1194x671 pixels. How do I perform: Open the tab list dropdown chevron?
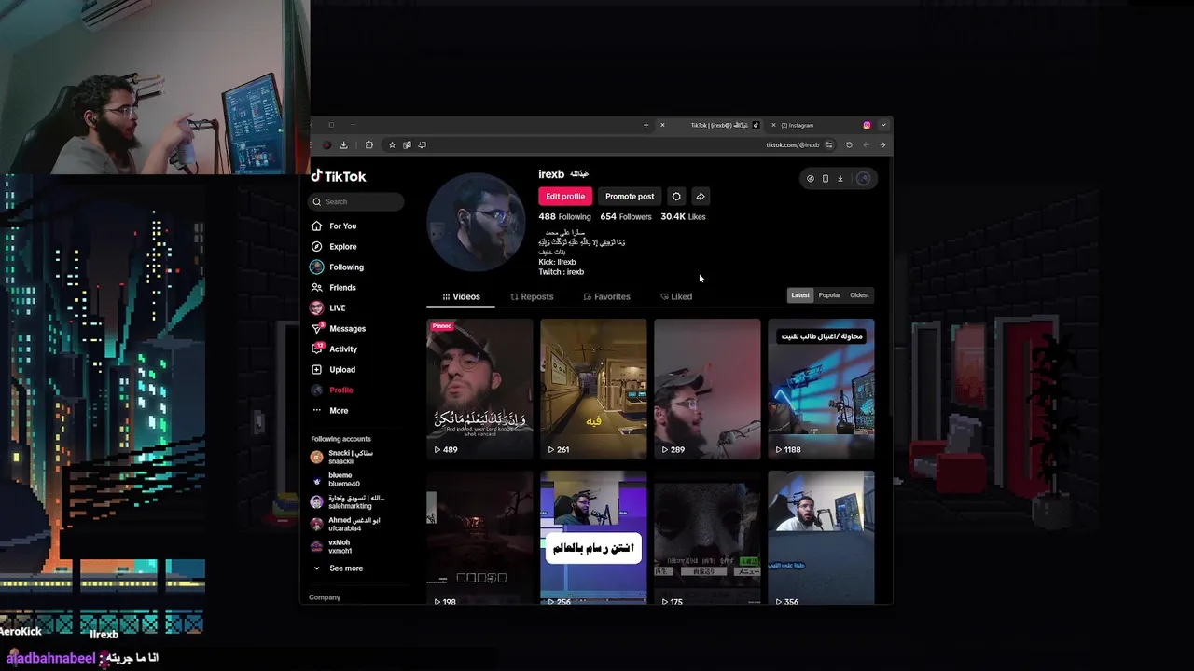883,125
